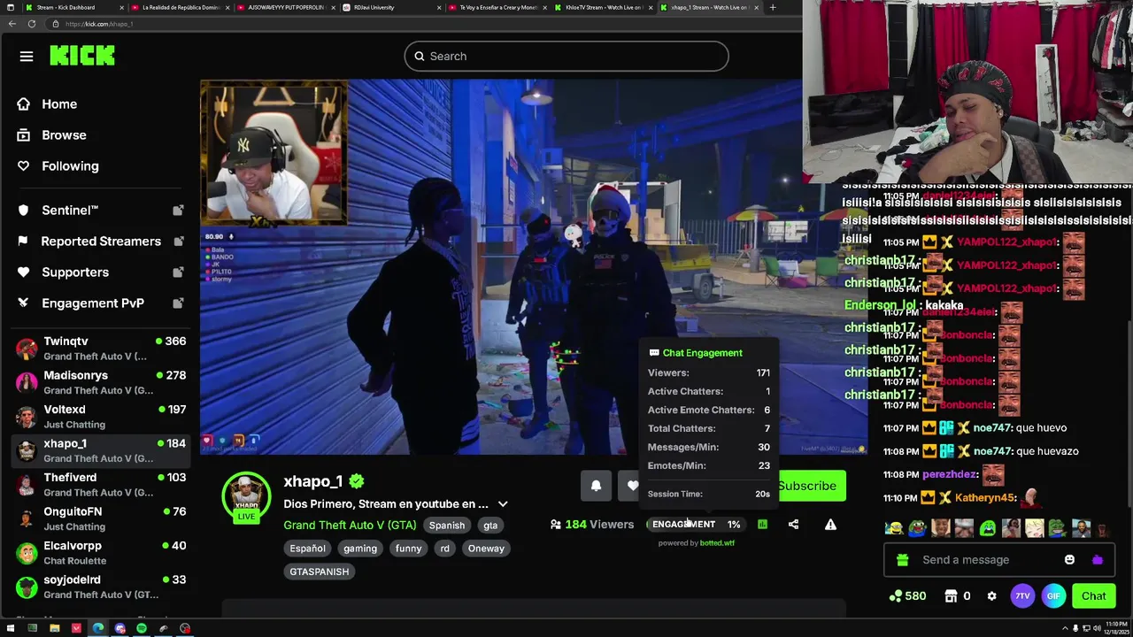Click the gift icon in chat box
The width and height of the screenshot is (1133, 637).
(x=902, y=560)
